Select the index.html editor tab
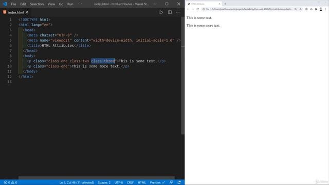This screenshot has height=185, width=329. [16, 12]
